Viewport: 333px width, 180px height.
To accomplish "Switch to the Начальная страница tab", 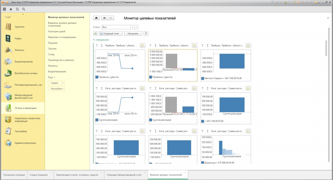I will point(14,175).
